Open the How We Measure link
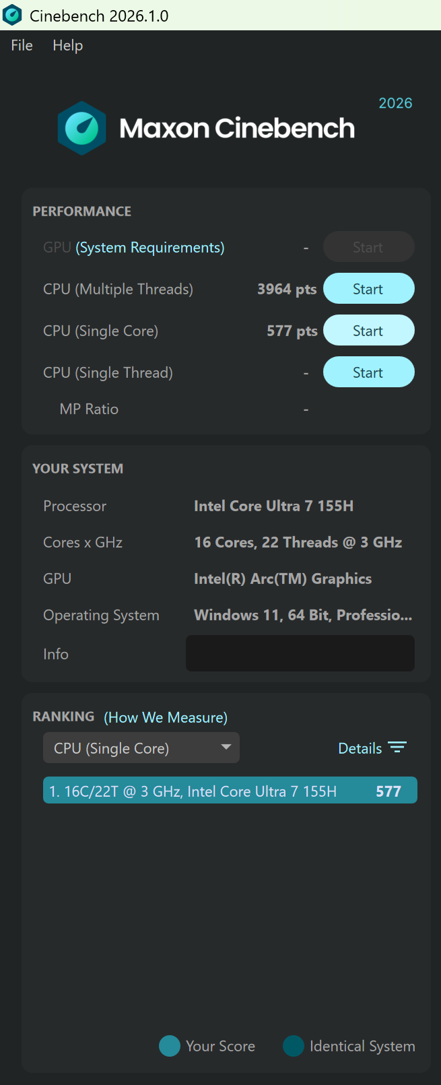This screenshot has height=1085, width=441. 166,717
